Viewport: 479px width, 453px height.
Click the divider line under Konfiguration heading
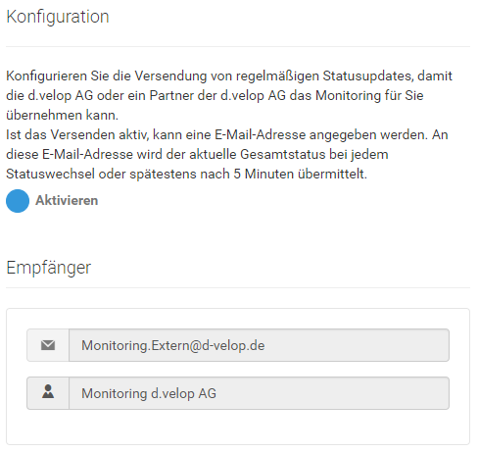click(x=238, y=46)
